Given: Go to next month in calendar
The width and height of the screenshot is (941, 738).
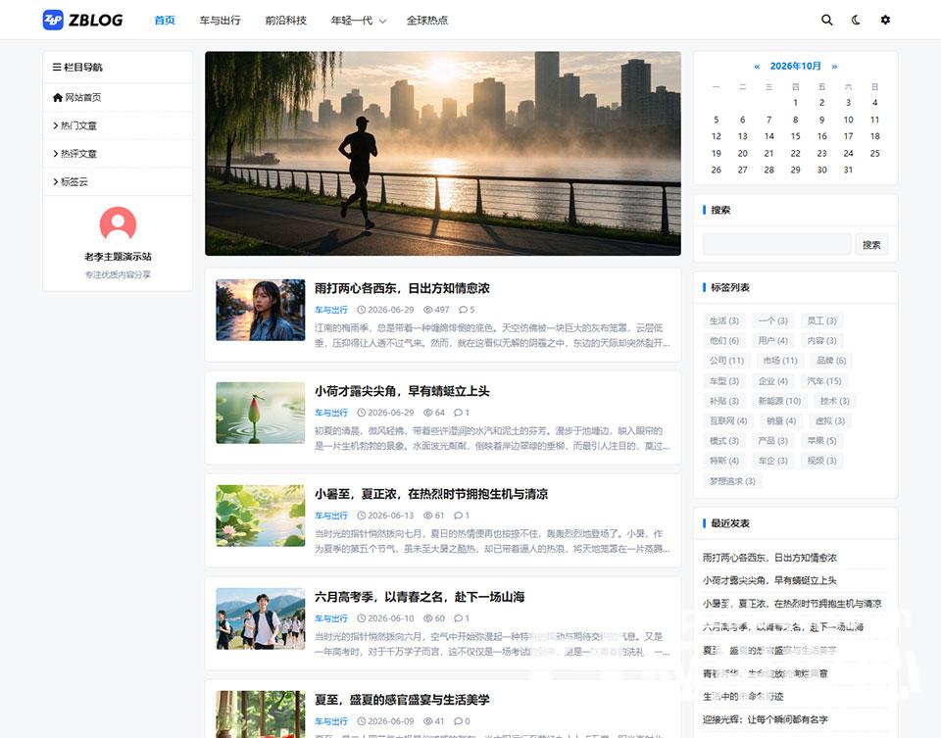Looking at the screenshot, I should point(834,67).
